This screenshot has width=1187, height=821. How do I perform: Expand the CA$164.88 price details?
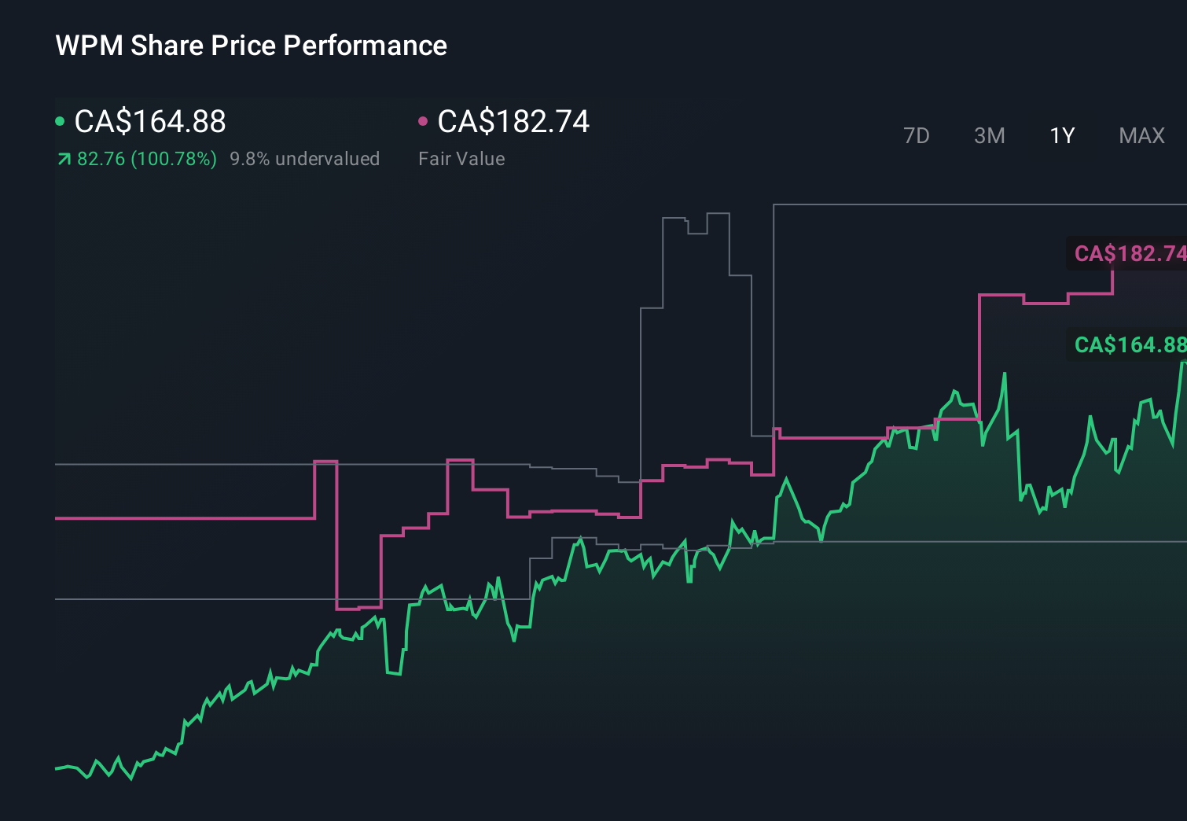pyautogui.click(x=149, y=122)
